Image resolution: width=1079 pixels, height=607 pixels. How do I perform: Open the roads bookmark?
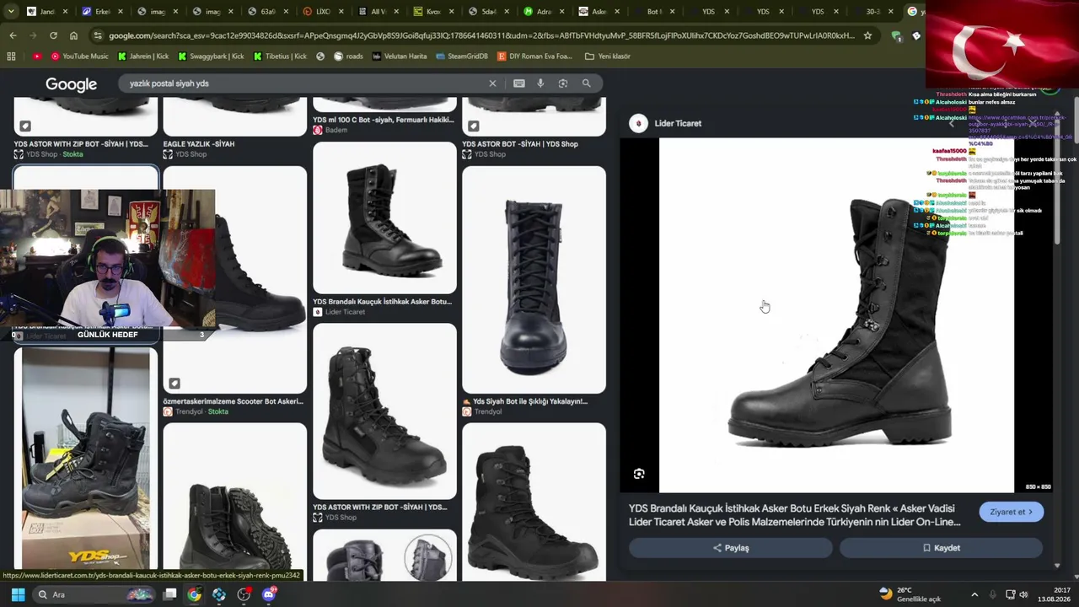pyautogui.click(x=348, y=56)
